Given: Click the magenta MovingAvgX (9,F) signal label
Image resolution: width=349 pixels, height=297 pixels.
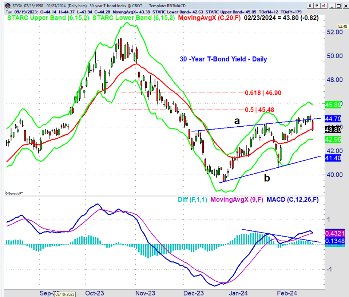Looking at the screenshot, I should tap(239, 199).
